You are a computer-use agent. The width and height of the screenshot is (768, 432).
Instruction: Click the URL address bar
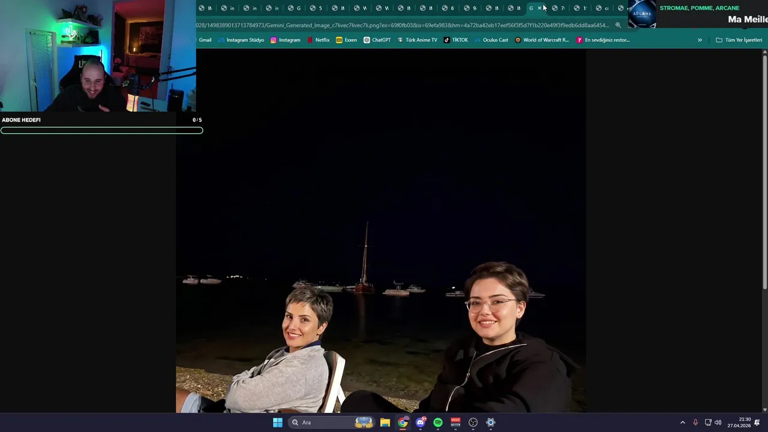click(402, 25)
